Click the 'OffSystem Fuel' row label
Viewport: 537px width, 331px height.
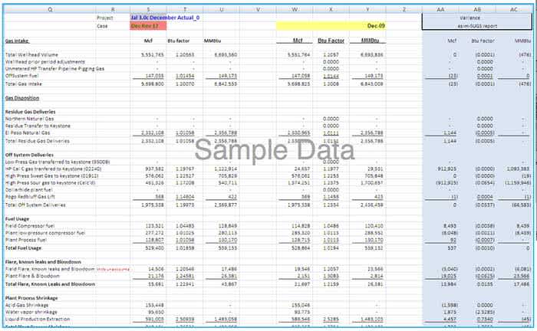tap(22, 76)
